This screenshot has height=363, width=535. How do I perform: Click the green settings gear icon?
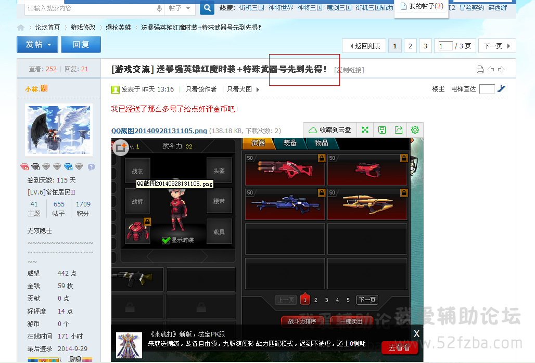click(x=415, y=130)
